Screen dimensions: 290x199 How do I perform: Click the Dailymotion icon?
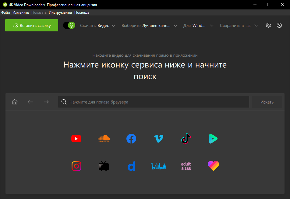tap(131, 166)
